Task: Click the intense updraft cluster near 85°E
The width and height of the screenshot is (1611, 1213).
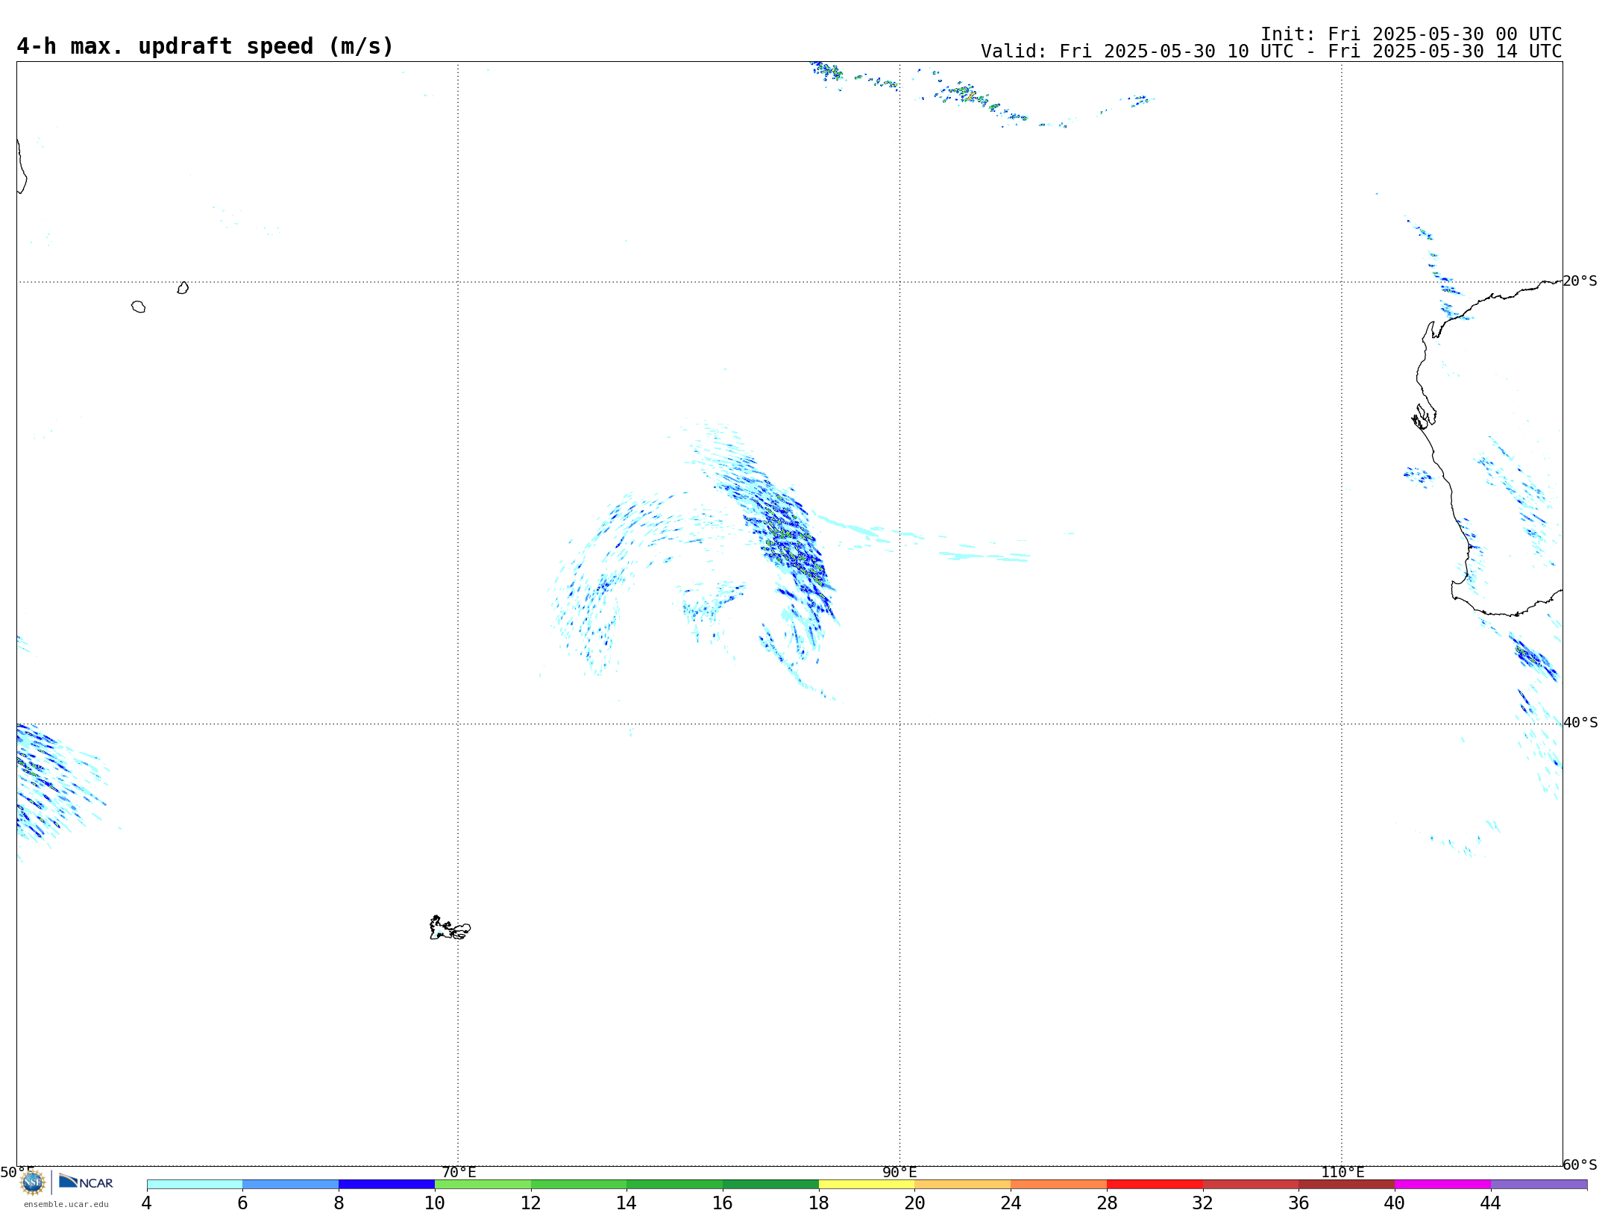Action: click(x=792, y=541)
